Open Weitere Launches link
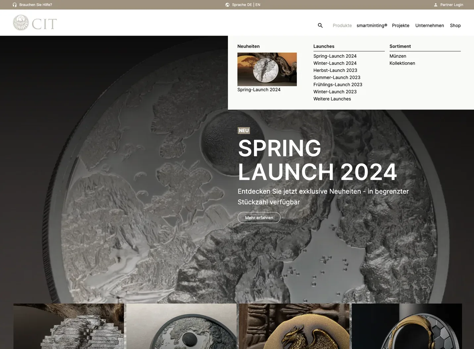 [x=332, y=99]
